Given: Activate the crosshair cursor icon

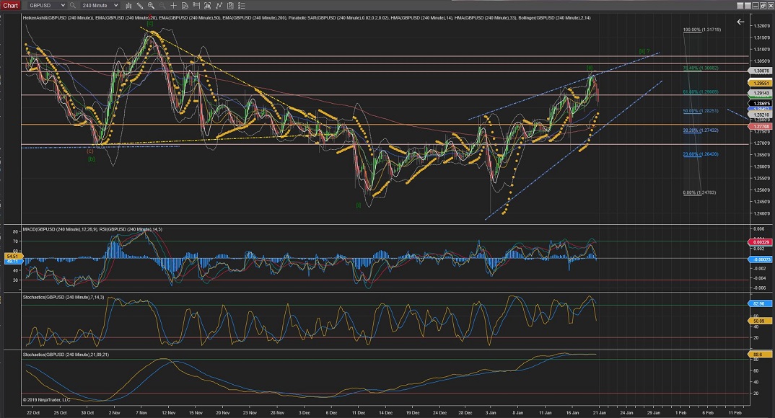Looking at the screenshot, I should click(172, 5).
